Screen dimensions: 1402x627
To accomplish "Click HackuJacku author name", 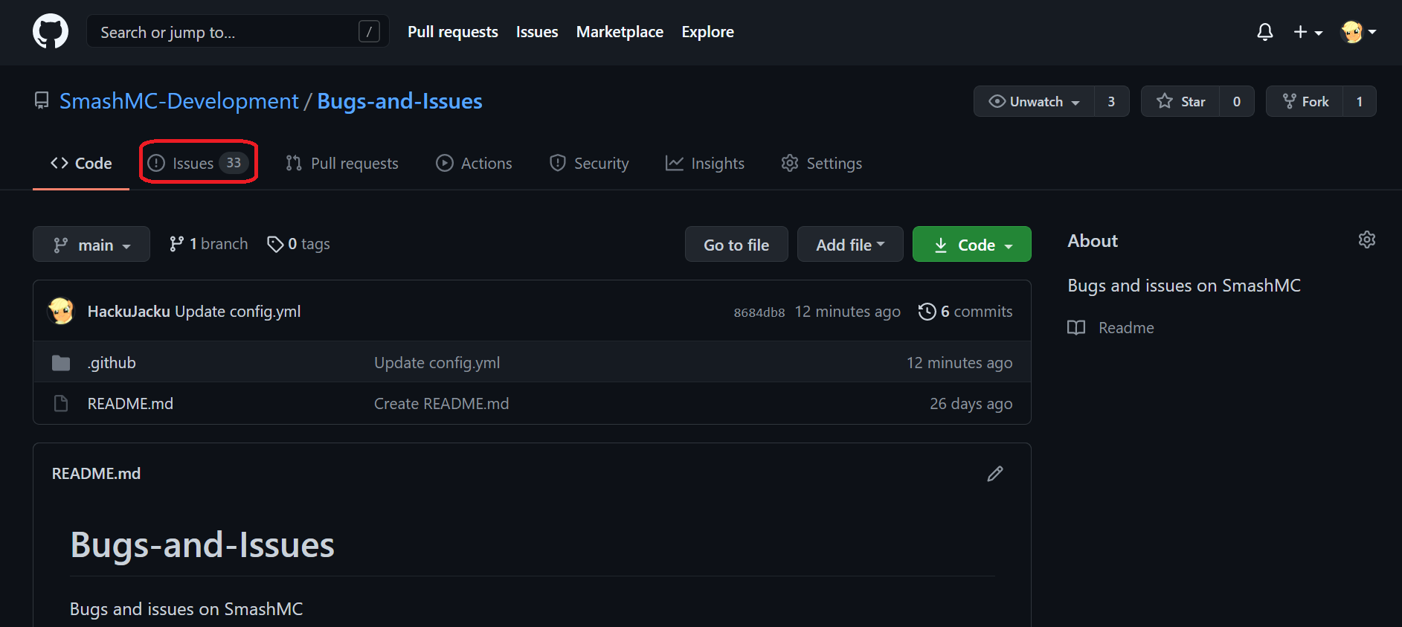I will 129,312.
